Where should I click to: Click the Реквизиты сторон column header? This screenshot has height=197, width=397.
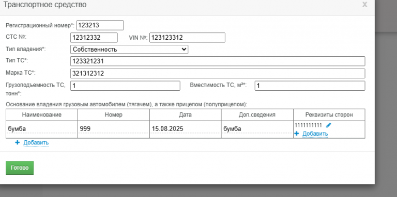click(x=329, y=115)
